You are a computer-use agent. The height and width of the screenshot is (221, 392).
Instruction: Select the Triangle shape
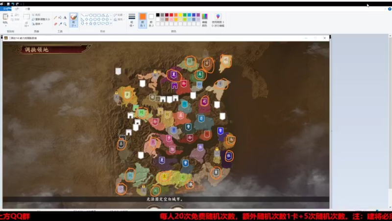107,15
